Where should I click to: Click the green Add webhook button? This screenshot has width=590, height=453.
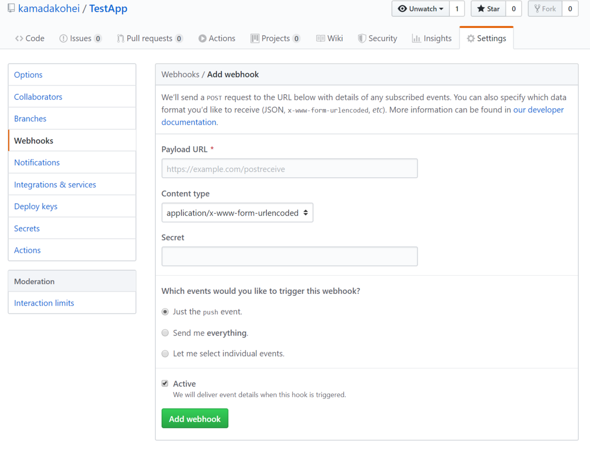195,419
